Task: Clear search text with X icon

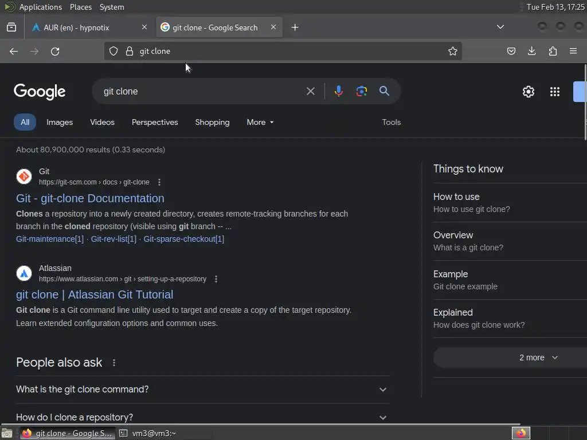Action: (x=311, y=91)
